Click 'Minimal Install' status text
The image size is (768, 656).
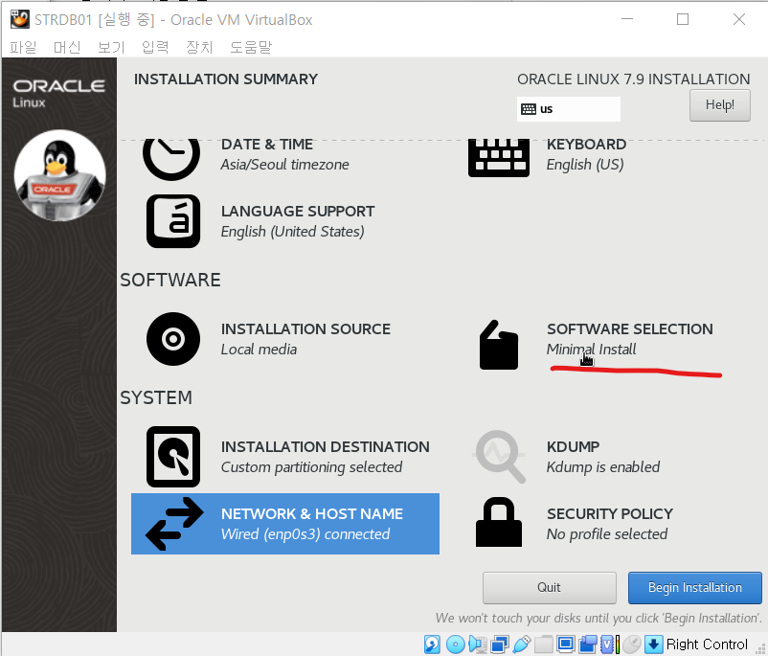(x=591, y=350)
